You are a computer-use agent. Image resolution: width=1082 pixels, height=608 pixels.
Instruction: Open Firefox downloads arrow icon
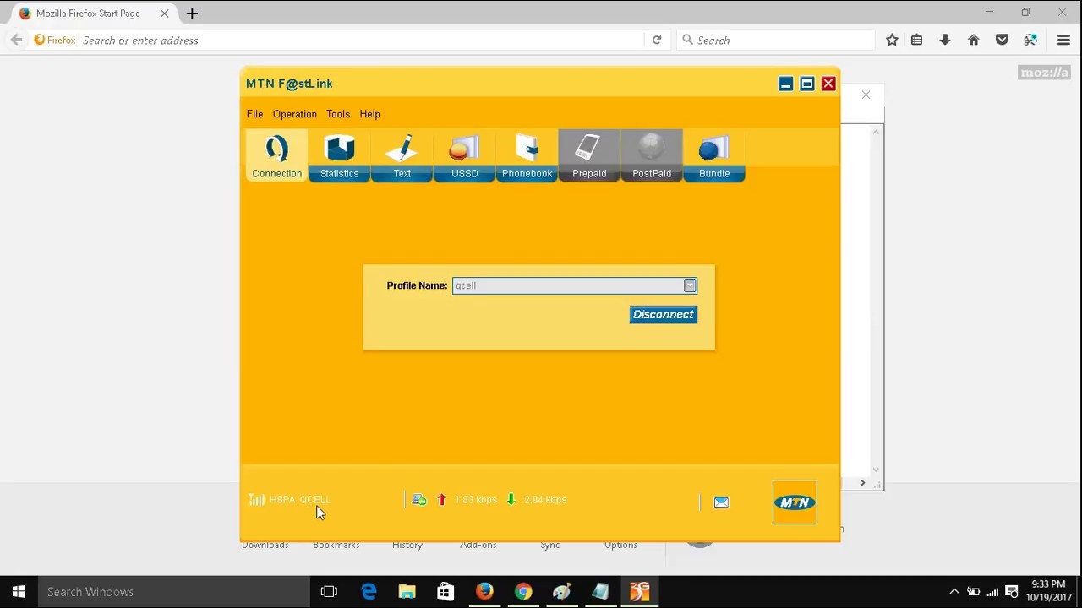point(945,40)
